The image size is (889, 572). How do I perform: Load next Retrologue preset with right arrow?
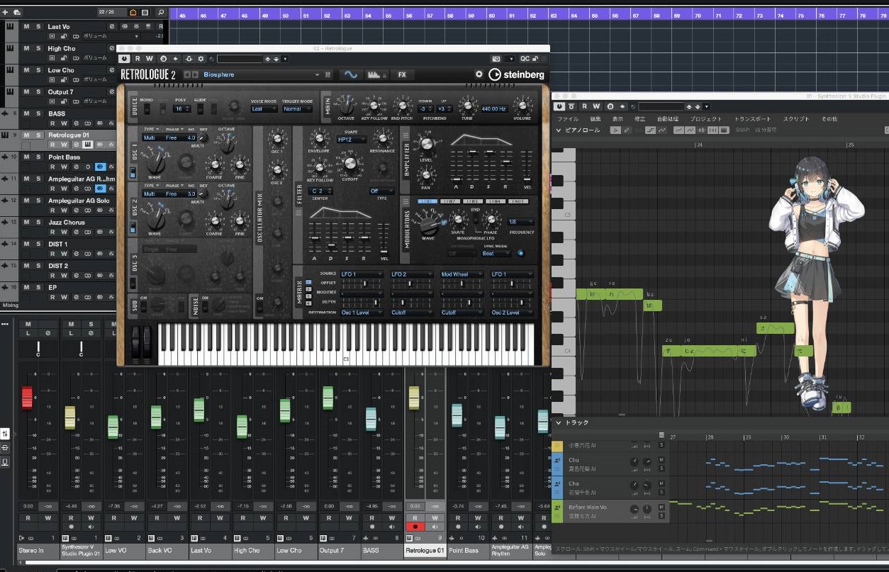click(195, 74)
